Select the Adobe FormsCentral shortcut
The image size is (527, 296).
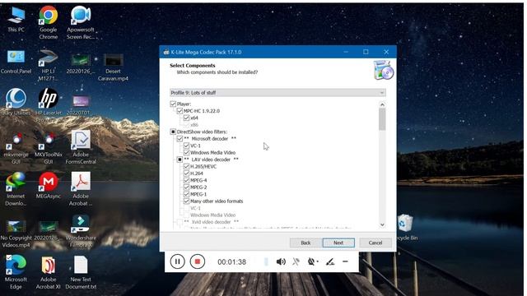81,147
